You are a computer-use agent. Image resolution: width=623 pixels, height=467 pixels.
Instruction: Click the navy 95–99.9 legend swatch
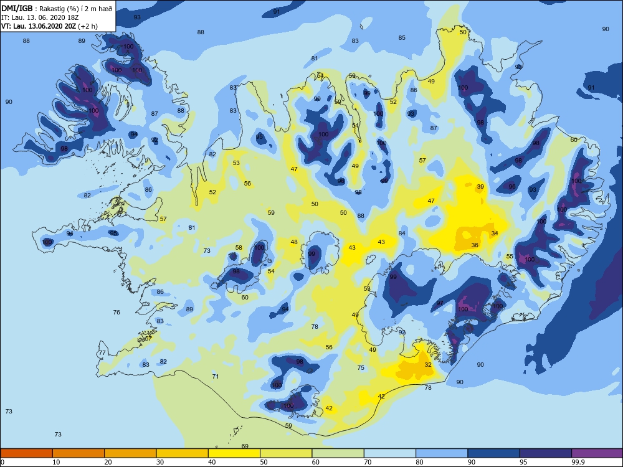(x=546, y=453)
